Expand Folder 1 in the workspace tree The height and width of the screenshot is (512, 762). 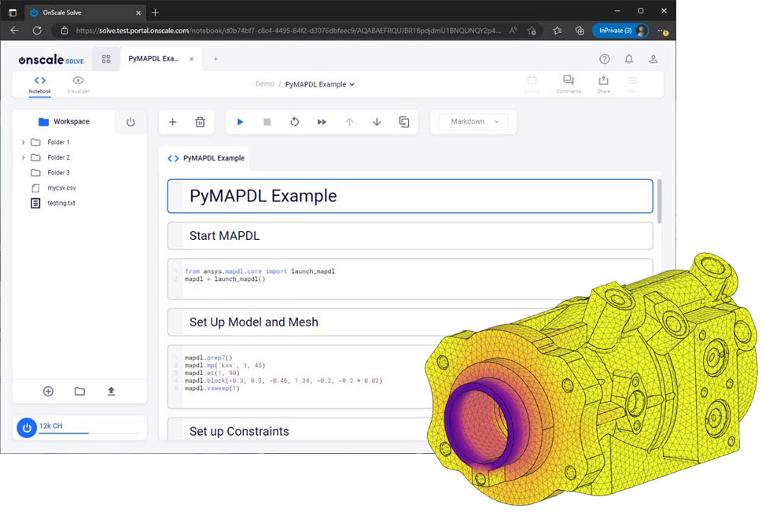(x=22, y=142)
